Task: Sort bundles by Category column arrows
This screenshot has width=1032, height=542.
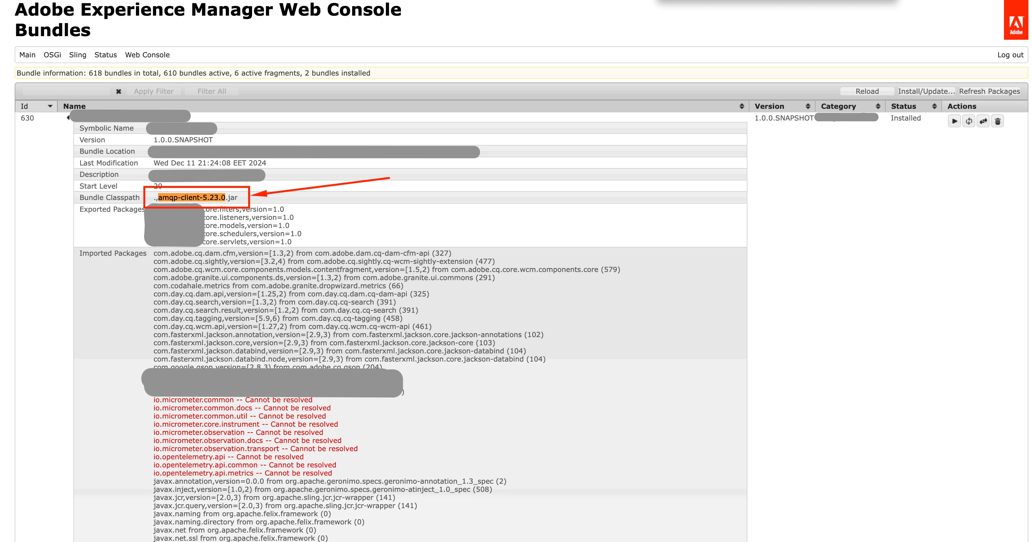Action: click(x=878, y=106)
